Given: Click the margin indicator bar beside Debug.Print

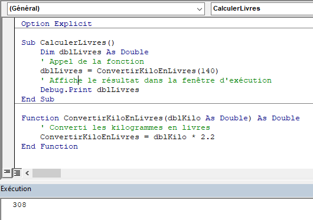Looking at the screenshot, I should click(8, 90).
